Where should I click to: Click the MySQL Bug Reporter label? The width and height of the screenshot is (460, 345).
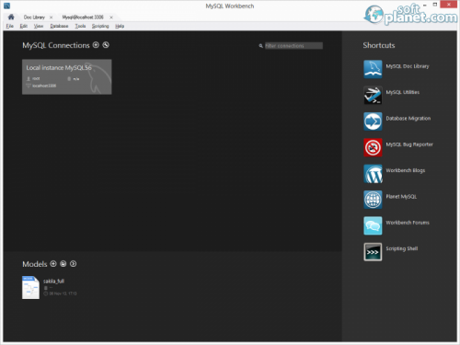(409, 144)
